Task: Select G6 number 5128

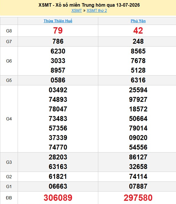Action: (138, 70)
